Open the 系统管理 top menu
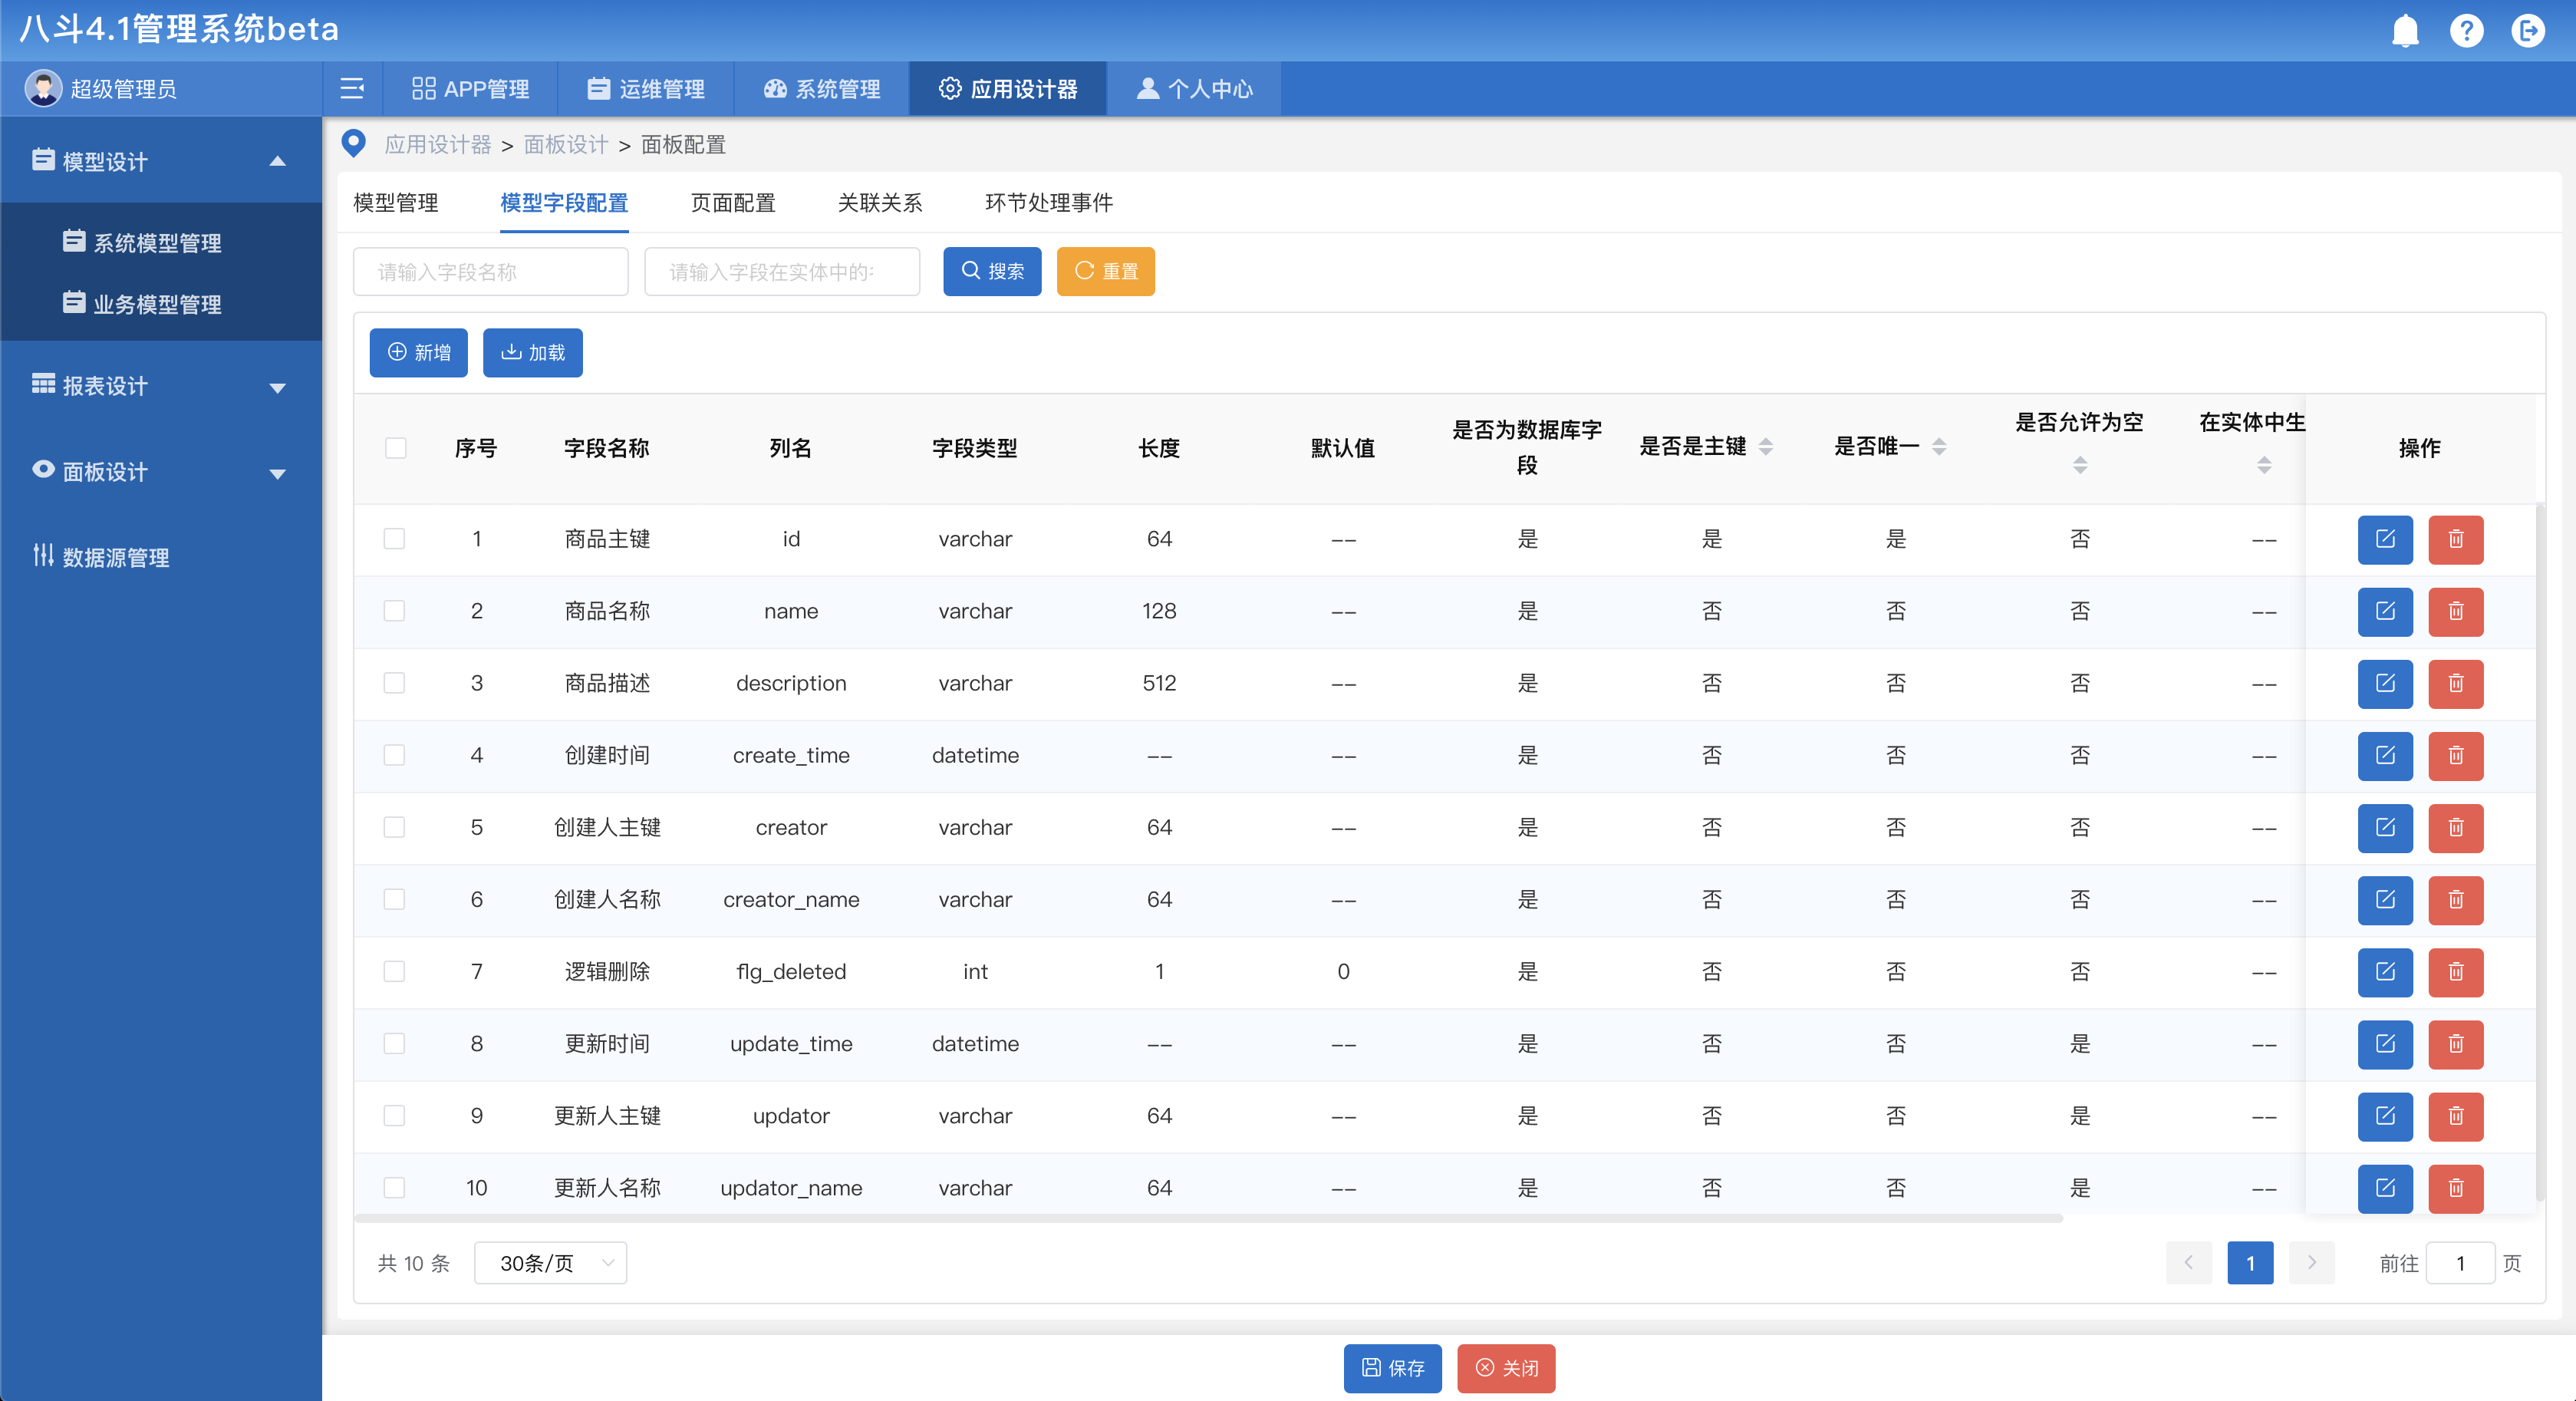Image resolution: width=2576 pixels, height=1401 pixels. pos(822,89)
